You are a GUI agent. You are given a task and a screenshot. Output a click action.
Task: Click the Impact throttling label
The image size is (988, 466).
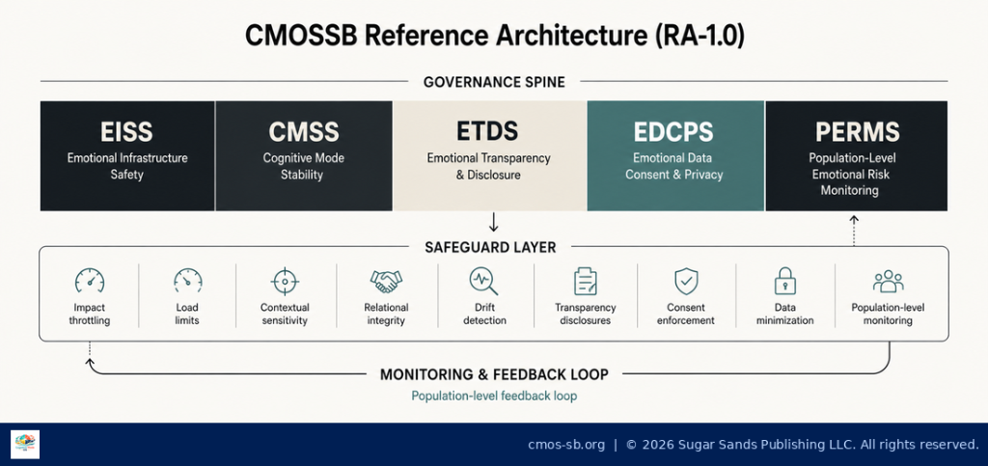click(90, 315)
